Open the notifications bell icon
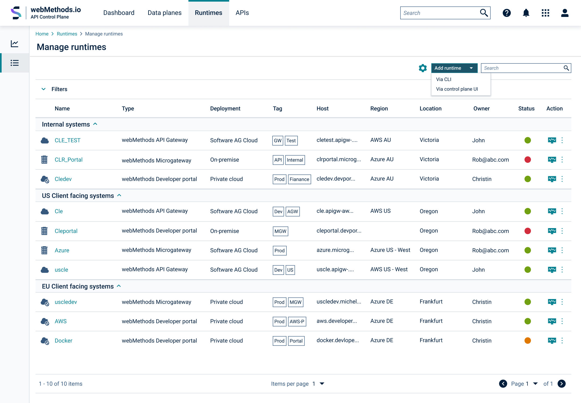This screenshot has height=403, width=581. 526,13
